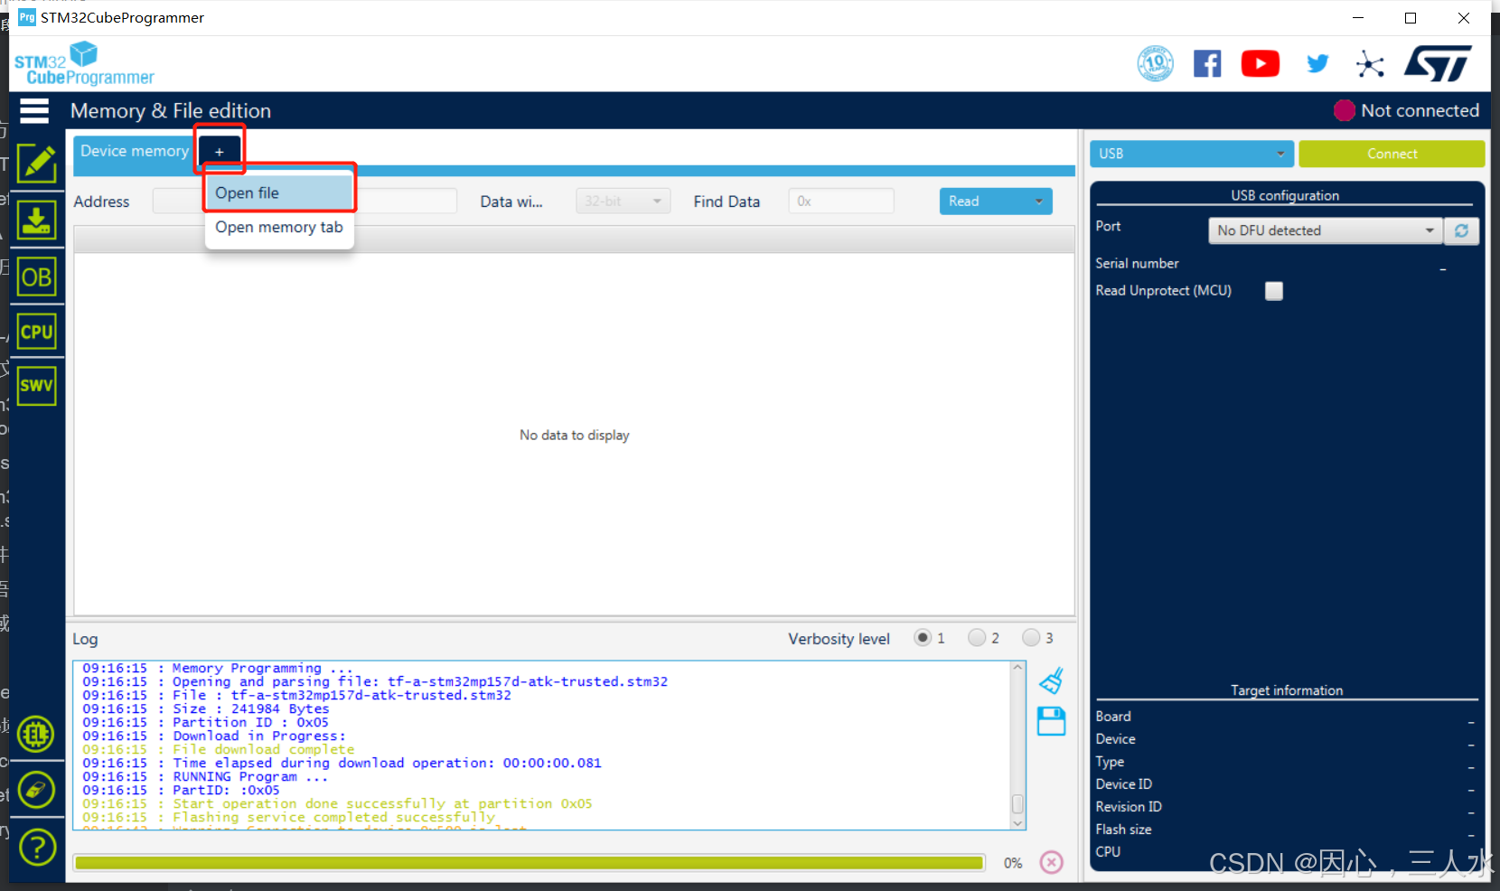Viewport: 1500px width, 891px height.
Task: Open the Twitter link icon
Action: 1317,63
